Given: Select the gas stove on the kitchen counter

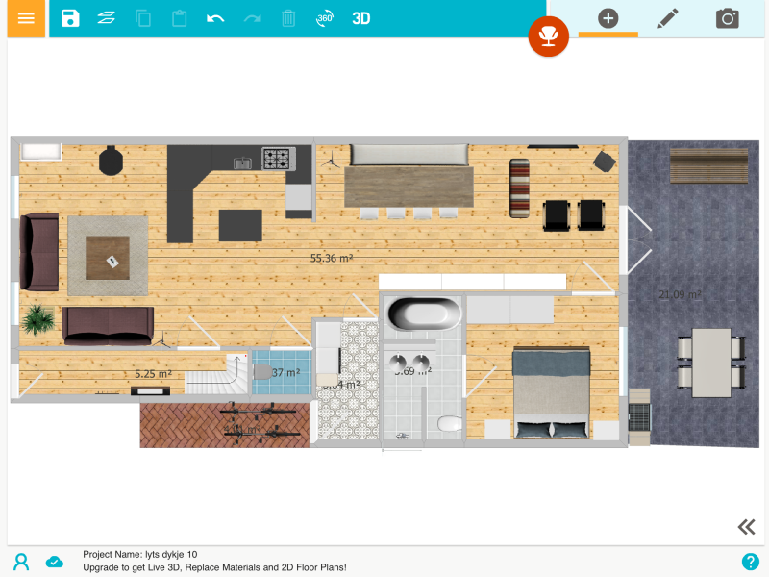Looking at the screenshot, I should coord(279,158).
